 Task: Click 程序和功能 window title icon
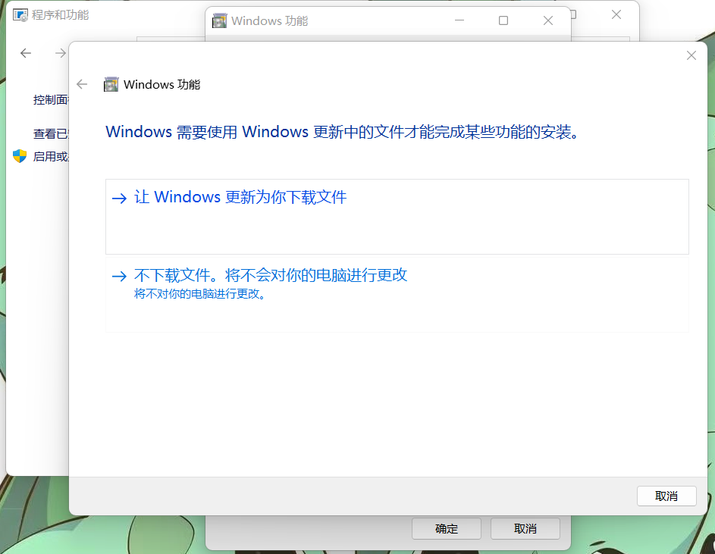[20, 15]
